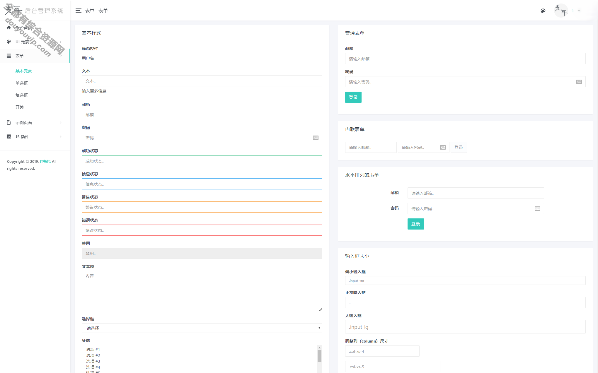Open the user avatar menu in header
598x373 pixels.
coord(561,11)
